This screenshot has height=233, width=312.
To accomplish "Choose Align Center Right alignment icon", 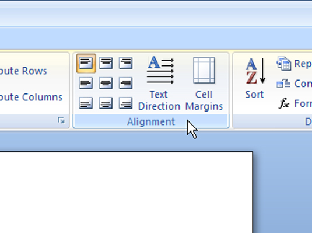I will (125, 83).
